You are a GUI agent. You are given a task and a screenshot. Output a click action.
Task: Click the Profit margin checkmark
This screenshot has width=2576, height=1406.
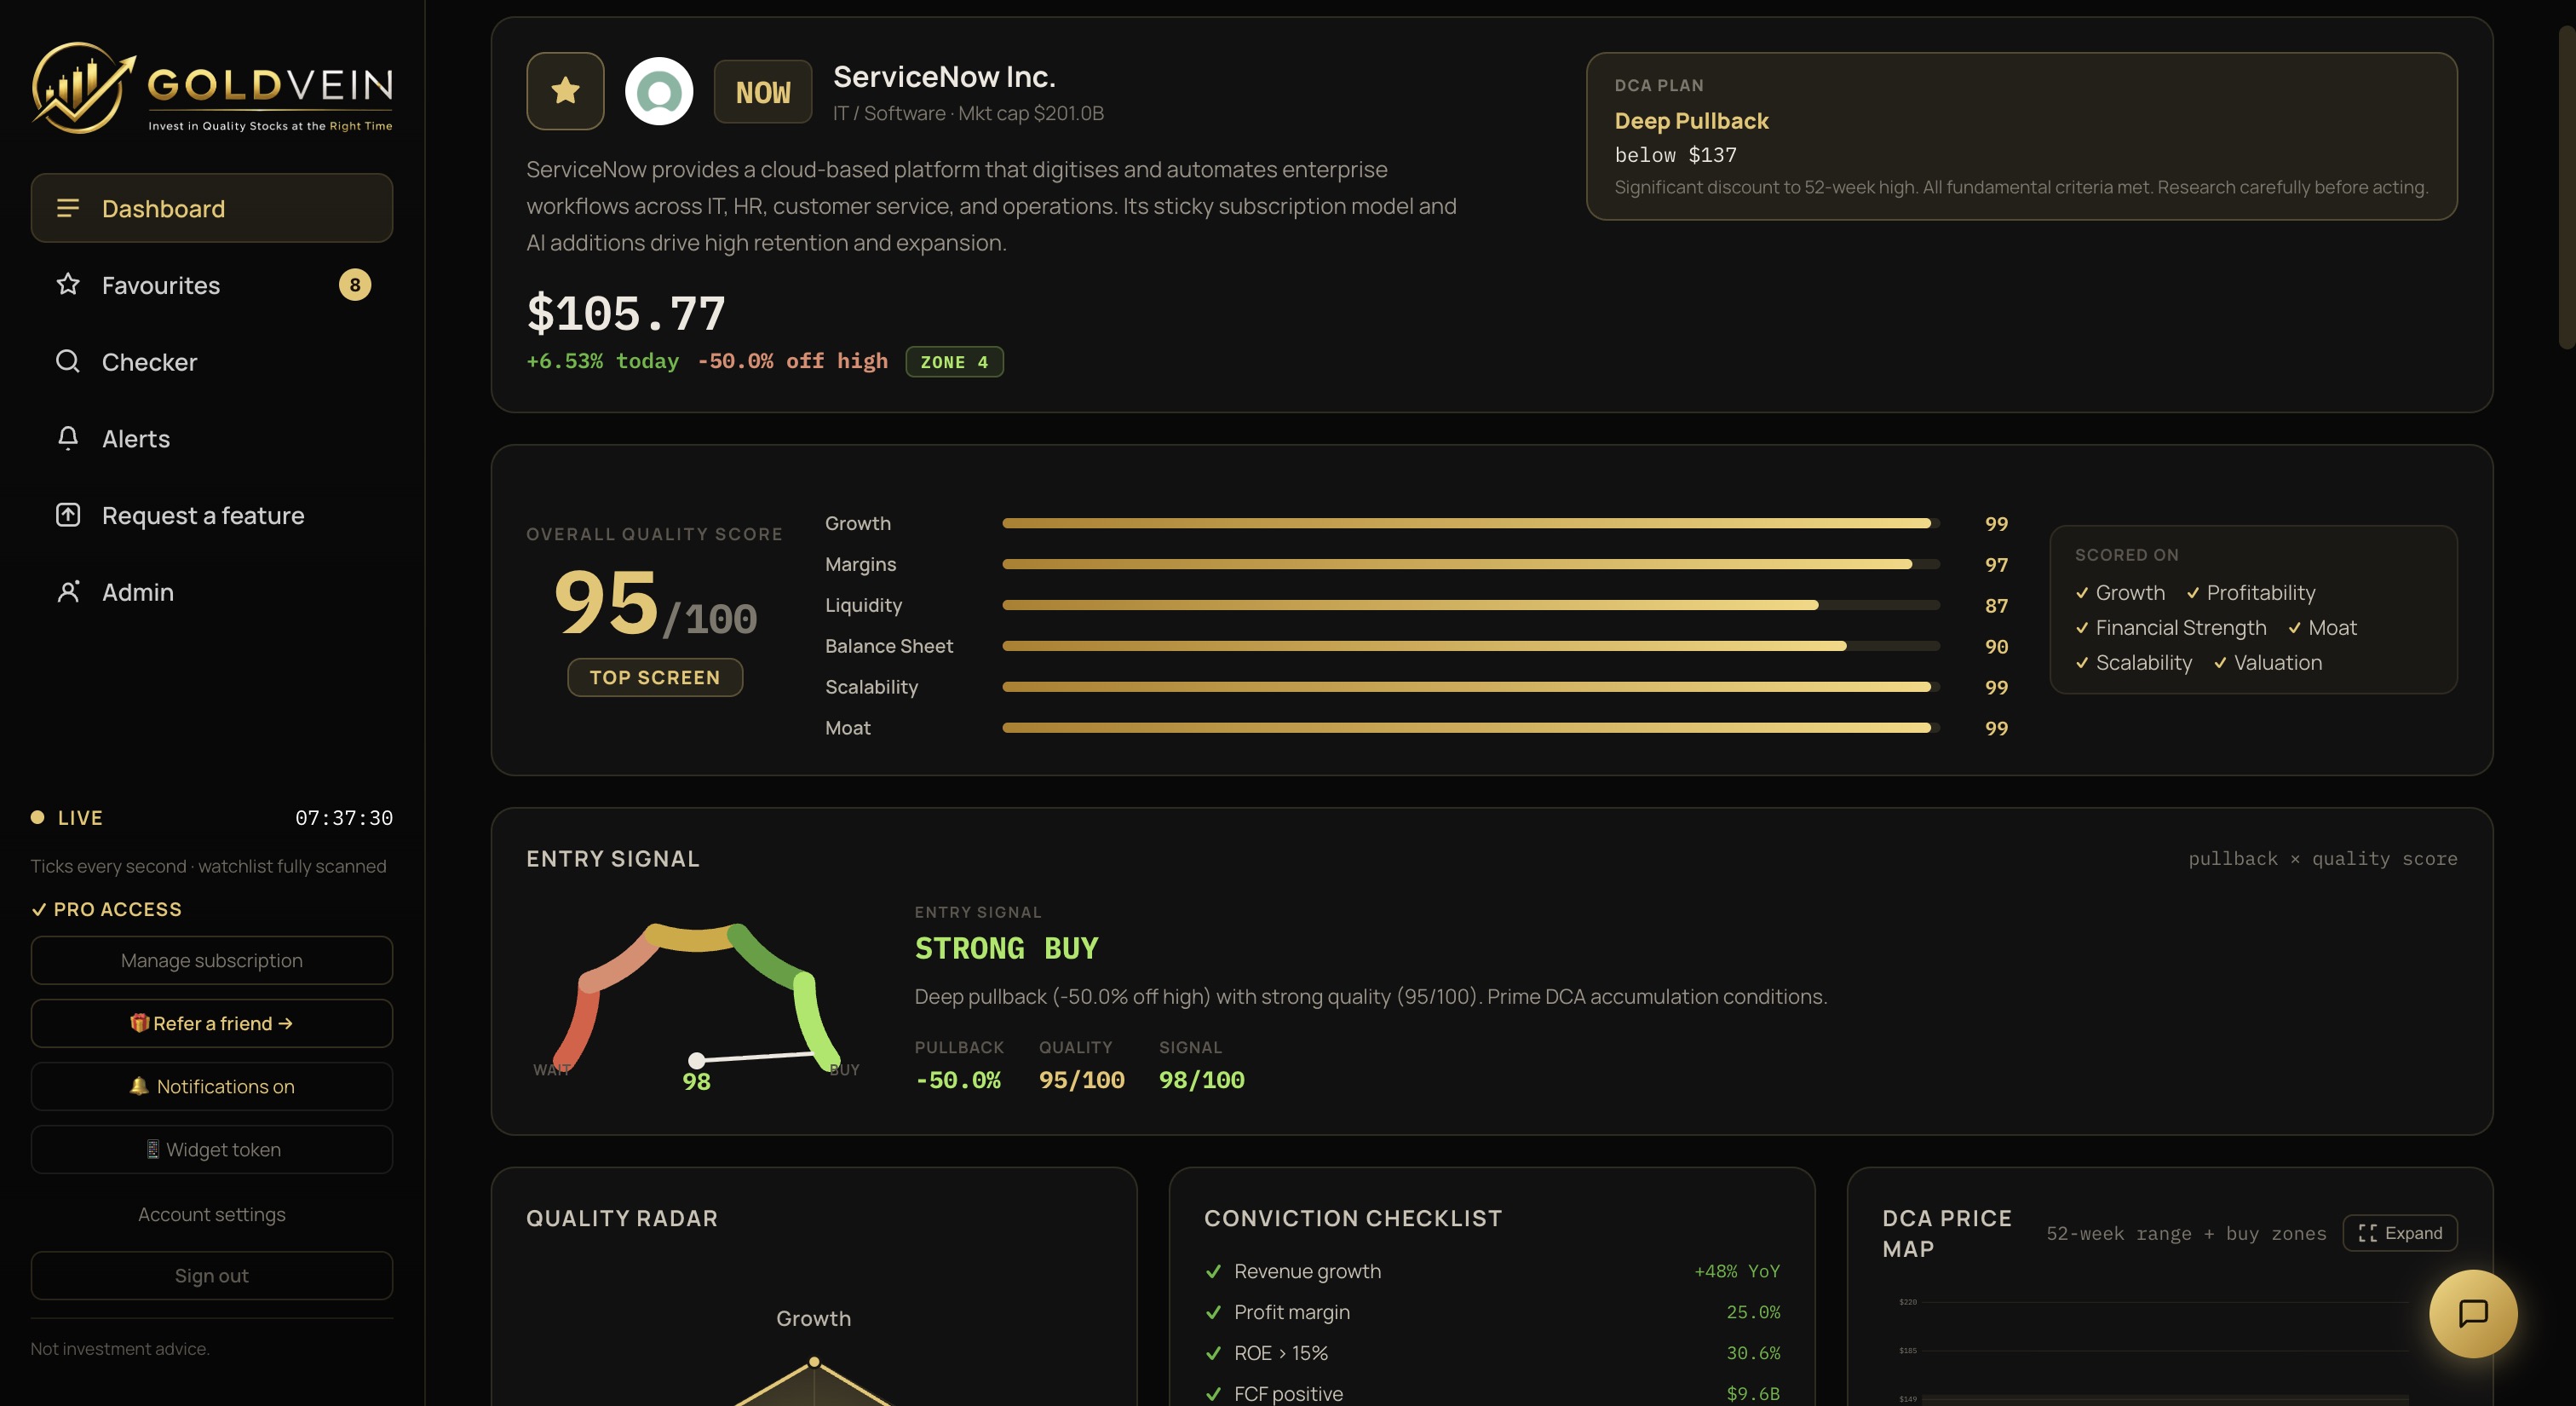pyautogui.click(x=1214, y=1312)
